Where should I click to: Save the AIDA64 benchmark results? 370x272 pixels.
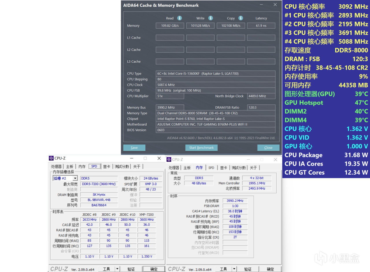pos(134,148)
